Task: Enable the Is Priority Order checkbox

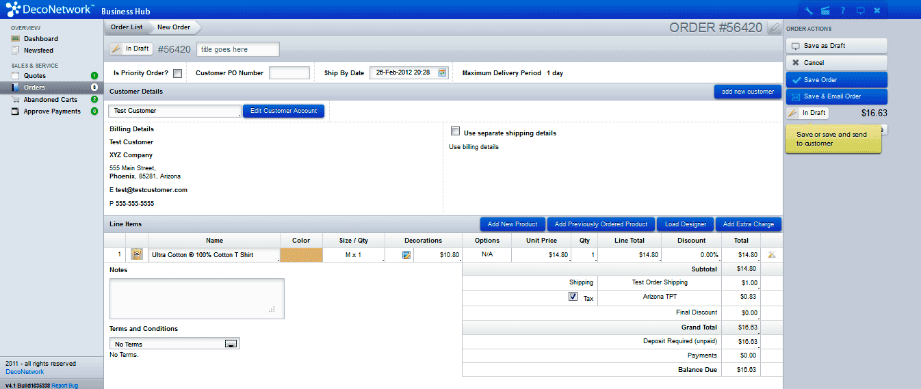Action: point(177,73)
